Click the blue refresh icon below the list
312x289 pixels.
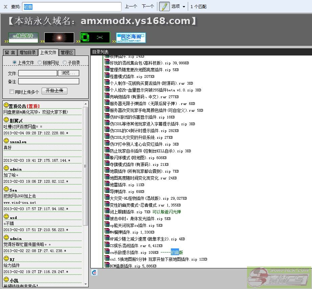pyautogui.click(x=95, y=272)
